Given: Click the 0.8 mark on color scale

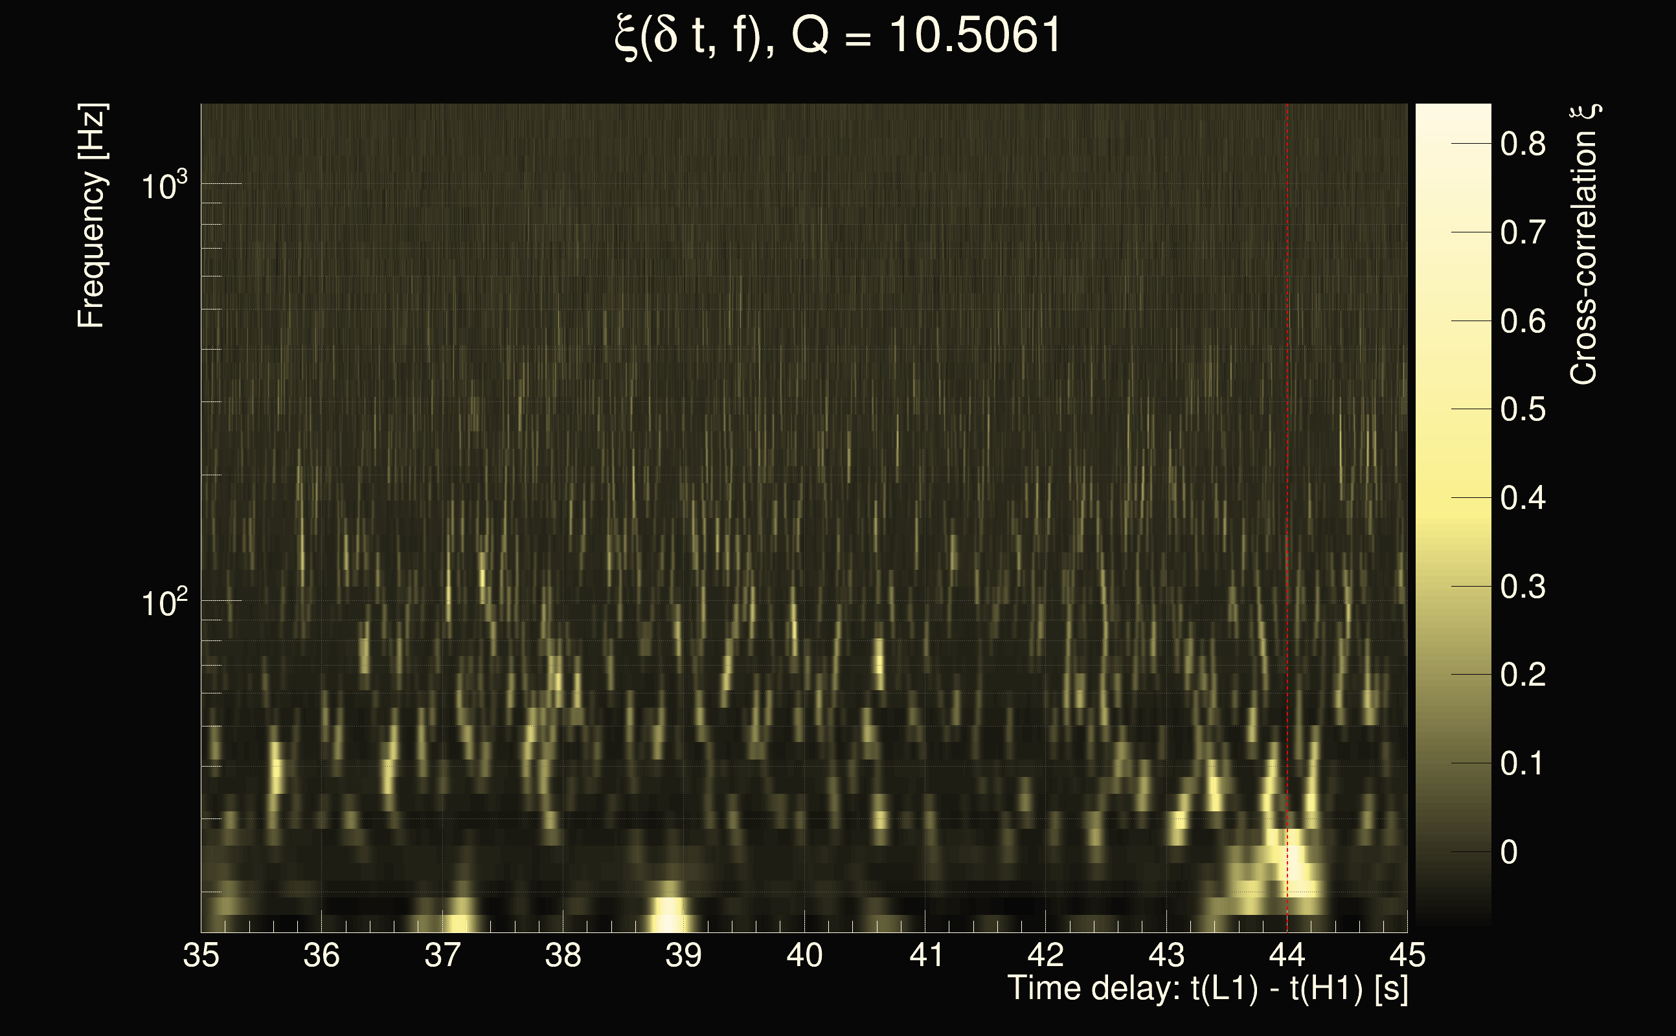Looking at the screenshot, I should tap(1523, 144).
